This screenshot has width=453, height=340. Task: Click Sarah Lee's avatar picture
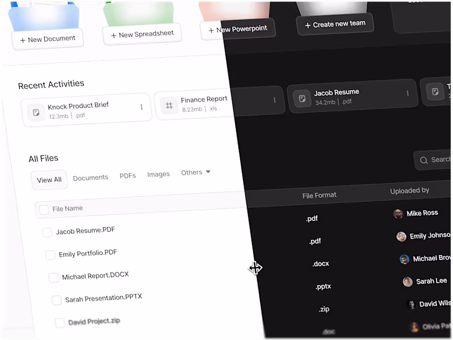point(408,282)
